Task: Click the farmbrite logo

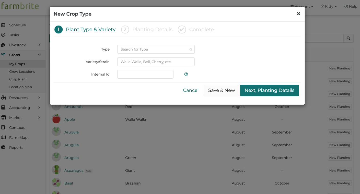Action: pos(20,6)
